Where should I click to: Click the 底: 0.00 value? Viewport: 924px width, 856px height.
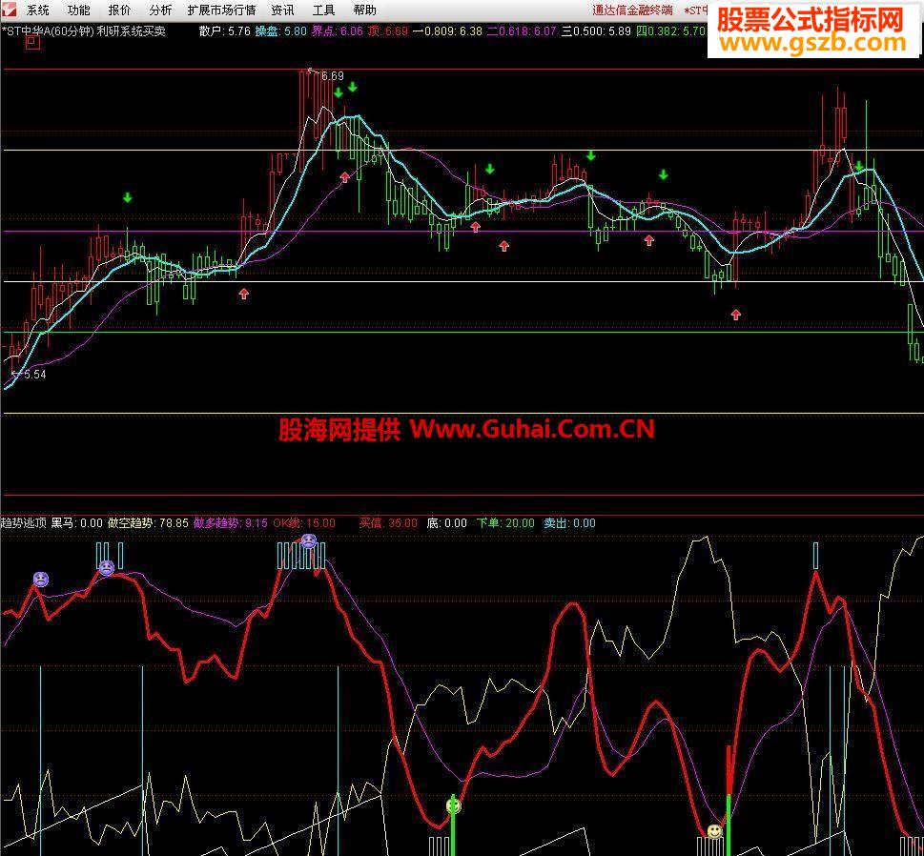(446, 523)
